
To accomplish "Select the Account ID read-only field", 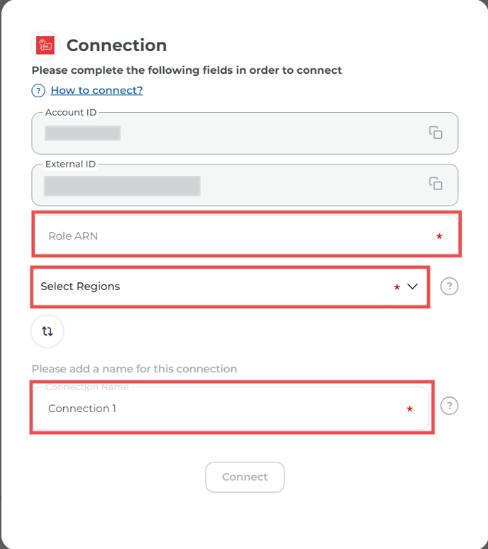I will click(x=245, y=133).
